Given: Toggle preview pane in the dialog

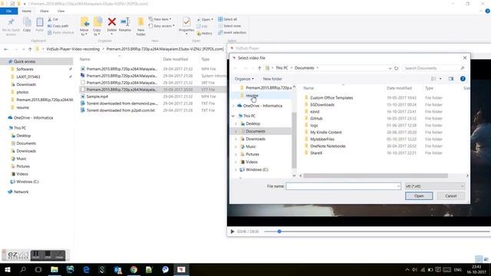Looking at the screenshot, I should (451, 79).
